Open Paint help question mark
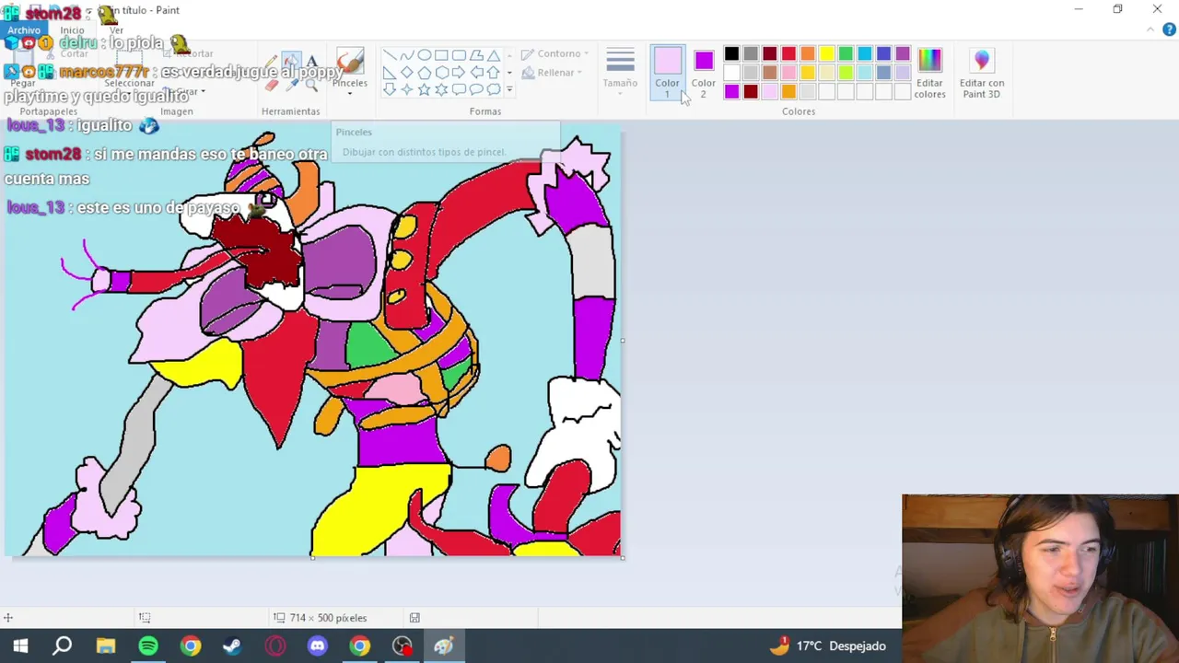This screenshot has height=663, width=1179. tap(1170, 30)
